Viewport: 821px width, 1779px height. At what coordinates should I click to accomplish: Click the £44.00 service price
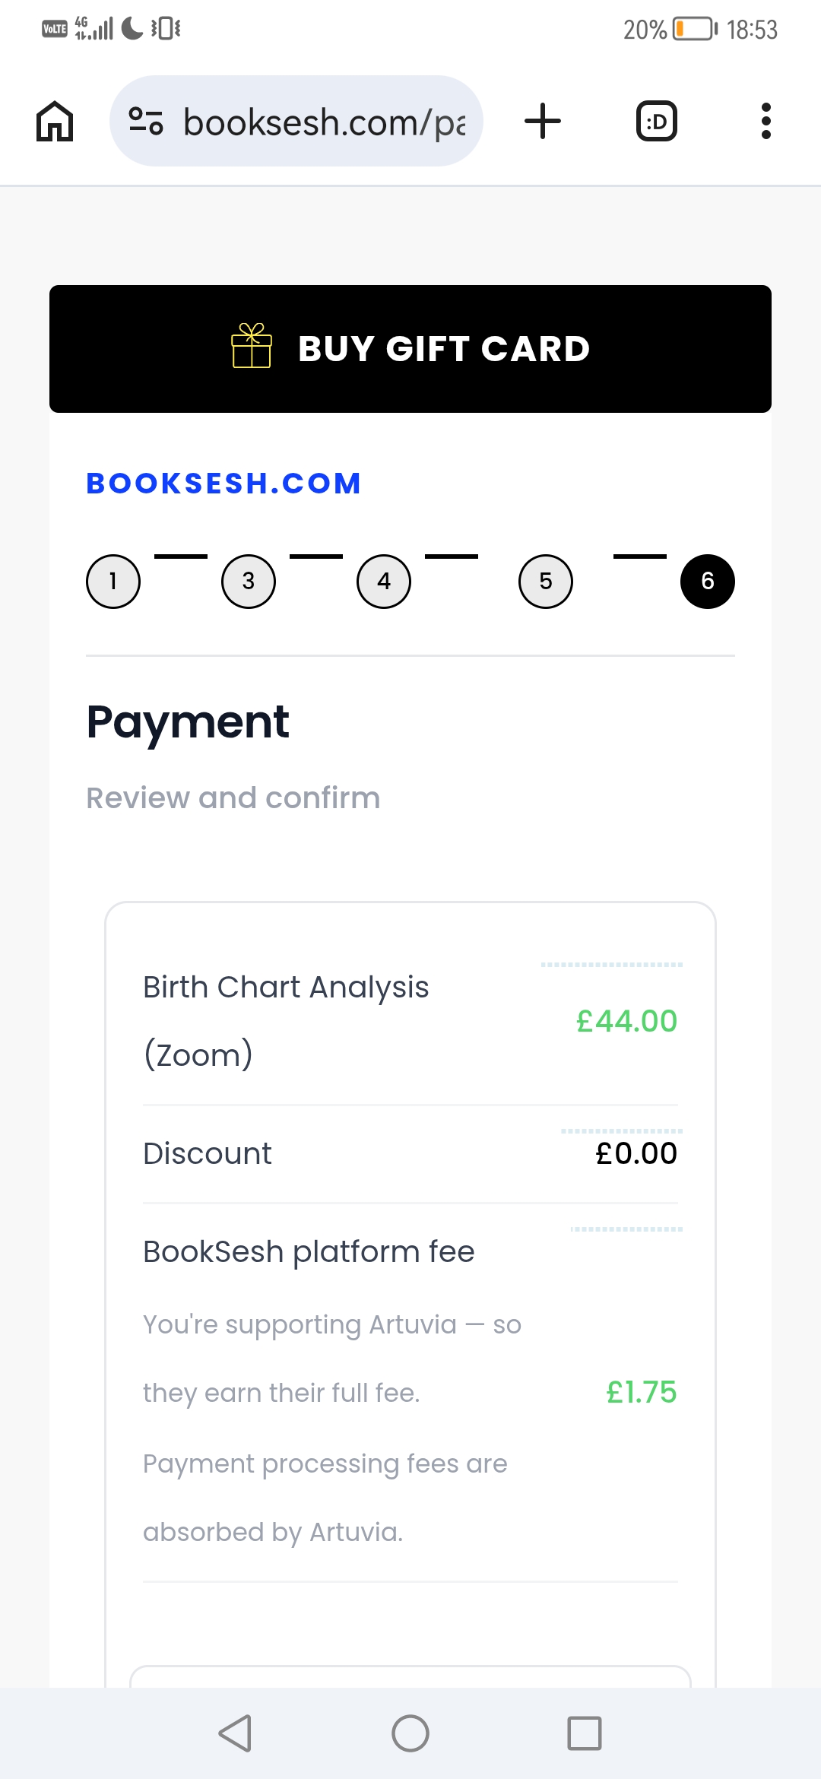[626, 1021]
